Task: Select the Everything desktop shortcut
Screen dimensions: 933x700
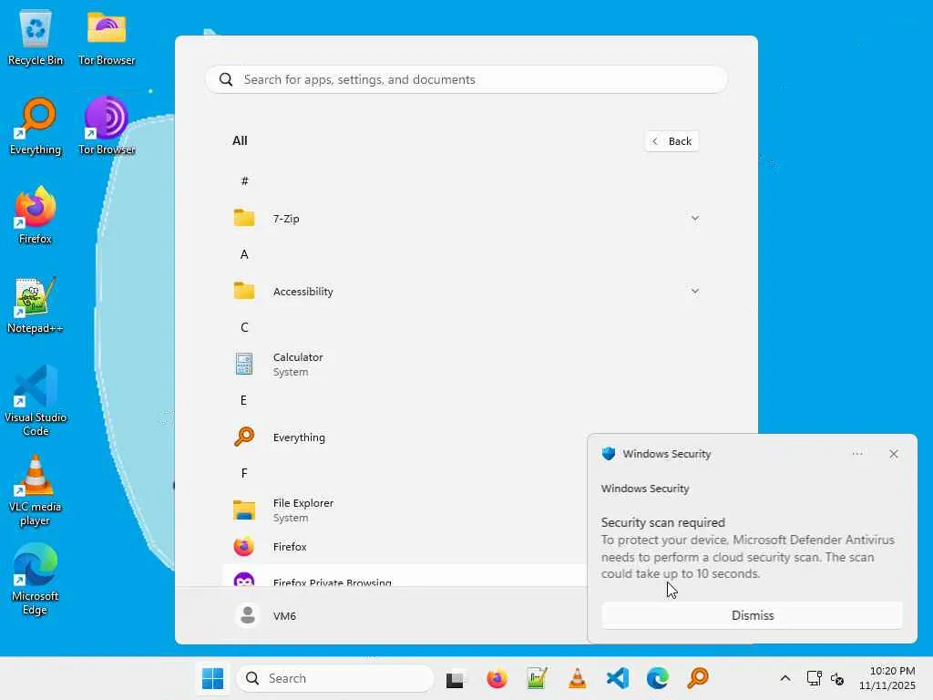Action: (36, 127)
